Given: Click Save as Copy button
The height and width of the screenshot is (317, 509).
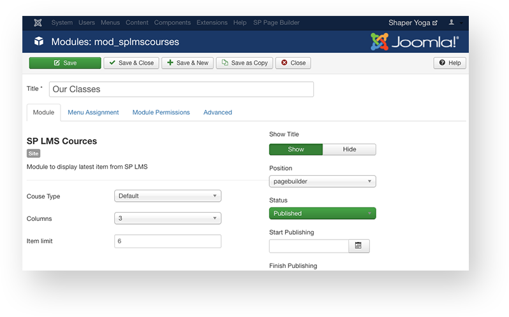Looking at the screenshot, I should coord(244,63).
